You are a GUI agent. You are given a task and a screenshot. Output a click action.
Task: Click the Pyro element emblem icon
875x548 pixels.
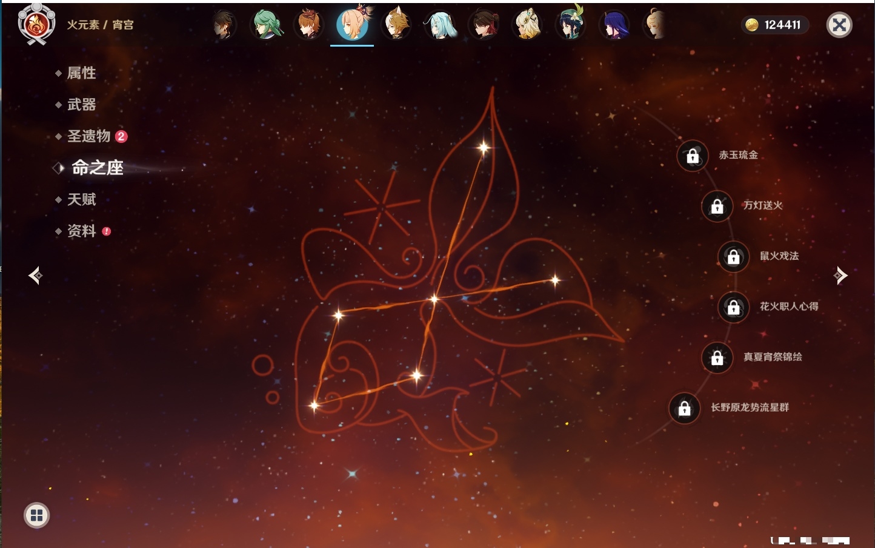pos(36,24)
